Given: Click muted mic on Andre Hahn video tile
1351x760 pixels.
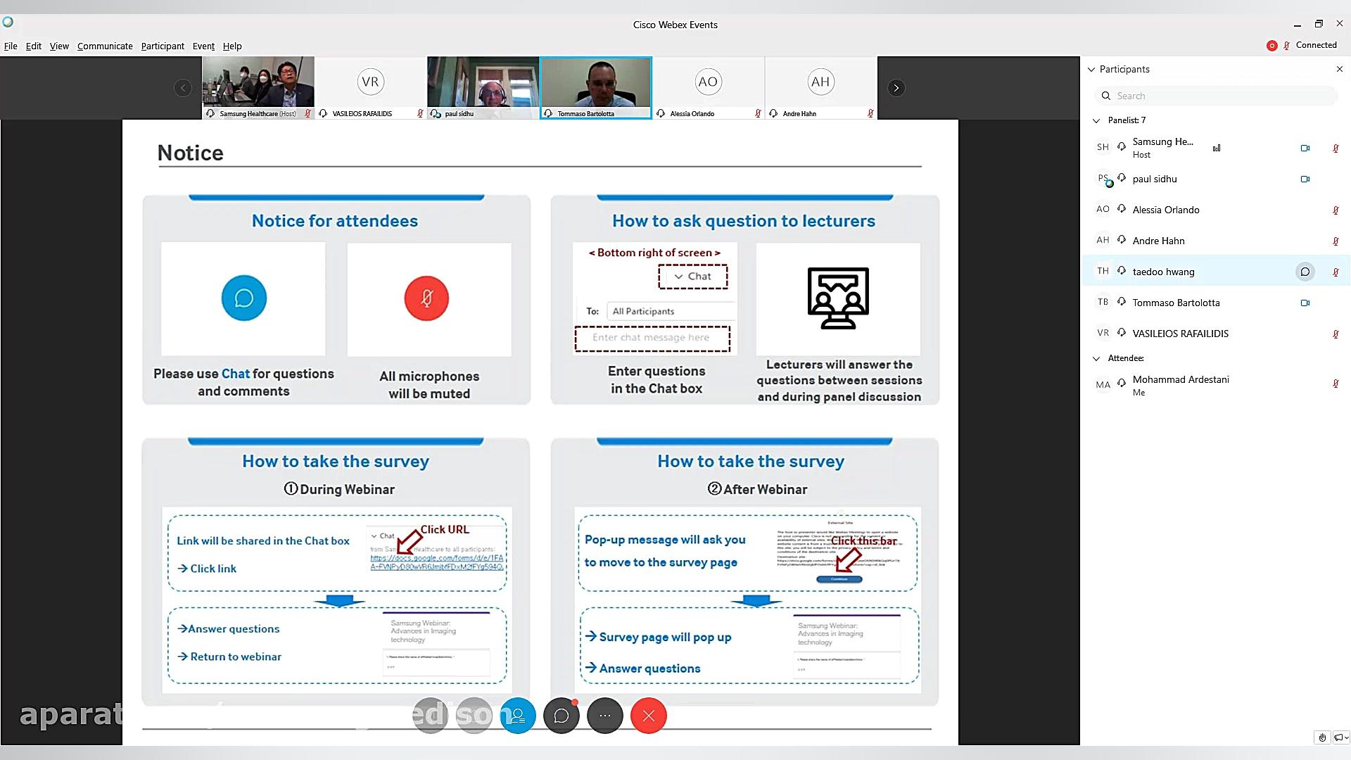Looking at the screenshot, I should tap(870, 113).
